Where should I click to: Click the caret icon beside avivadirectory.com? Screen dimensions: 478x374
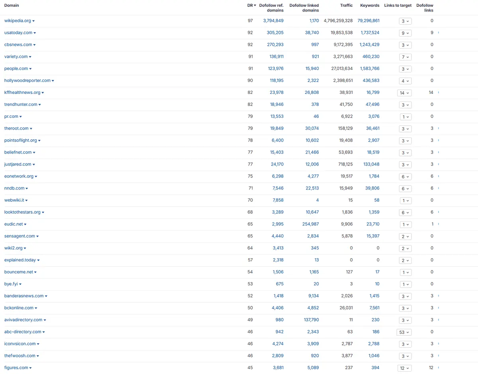click(45, 320)
